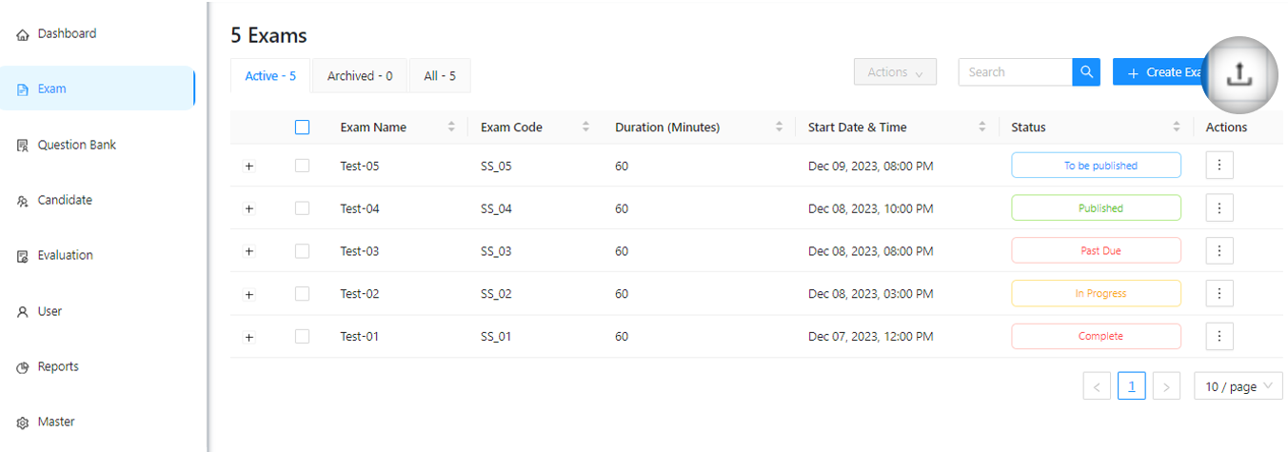Click Dec 07, 2023, 12:00 PM date

[x=870, y=337]
